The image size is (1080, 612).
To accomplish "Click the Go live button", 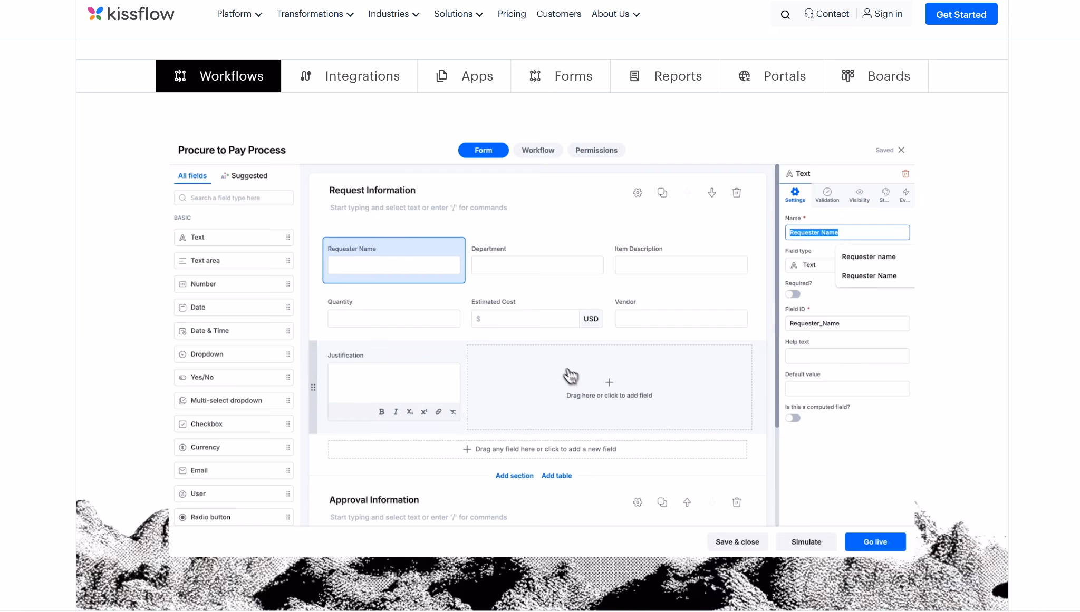I will coord(875,542).
